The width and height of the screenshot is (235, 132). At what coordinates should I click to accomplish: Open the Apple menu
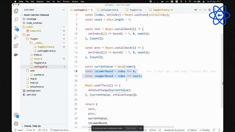click(15, 1)
